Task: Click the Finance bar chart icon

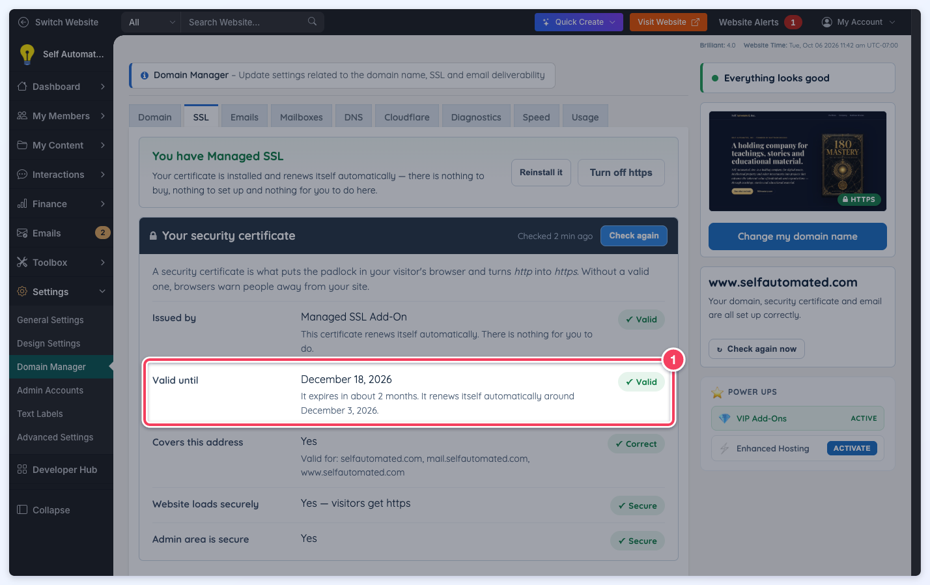Action: tap(22, 204)
